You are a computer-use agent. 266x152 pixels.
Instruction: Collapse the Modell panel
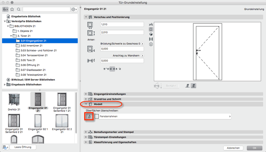pos(86,104)
